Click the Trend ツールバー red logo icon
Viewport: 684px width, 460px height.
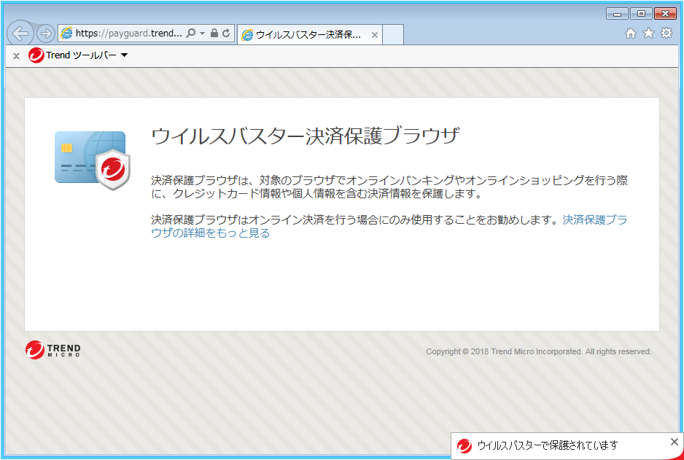36,55
